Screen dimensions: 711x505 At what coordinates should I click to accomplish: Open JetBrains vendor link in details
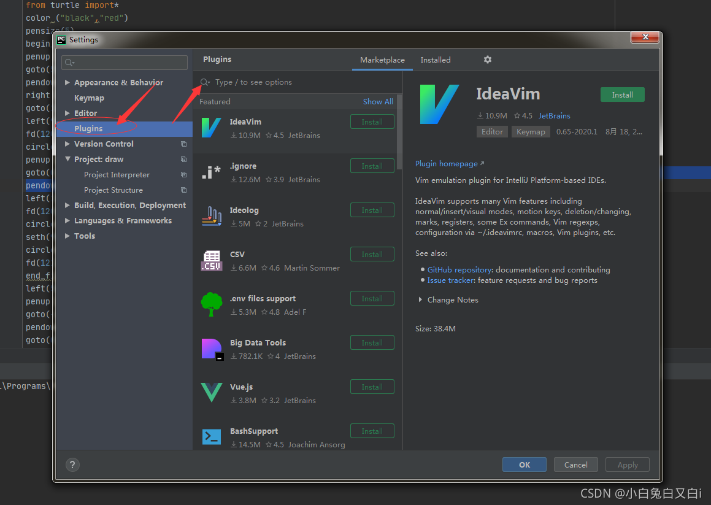pos(554,116)
